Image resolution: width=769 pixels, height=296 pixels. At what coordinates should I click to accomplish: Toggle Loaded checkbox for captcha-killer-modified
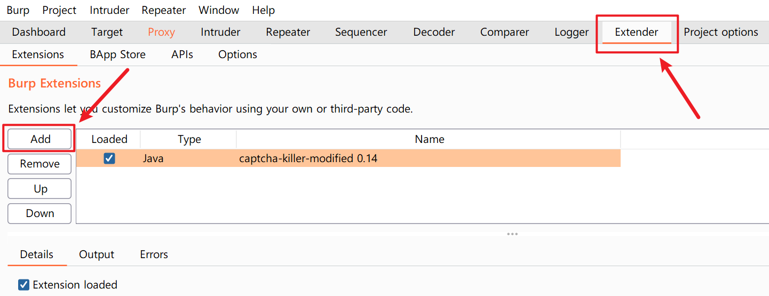pos(109,158)
